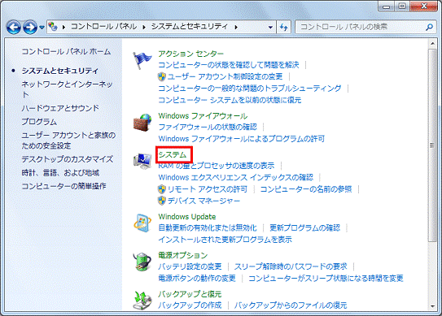Screen dimensions: 442x316
Task: Open the システム heading link
Action: click(173, 155)
